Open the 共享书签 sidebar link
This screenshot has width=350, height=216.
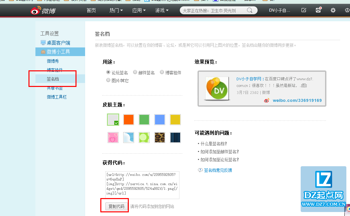[55, 88]
